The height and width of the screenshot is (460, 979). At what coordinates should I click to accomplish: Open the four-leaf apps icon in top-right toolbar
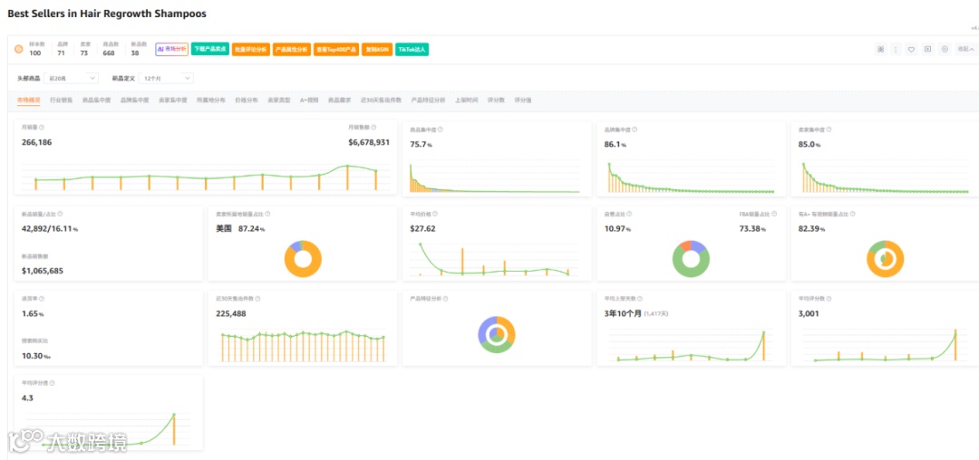(881, 49)
